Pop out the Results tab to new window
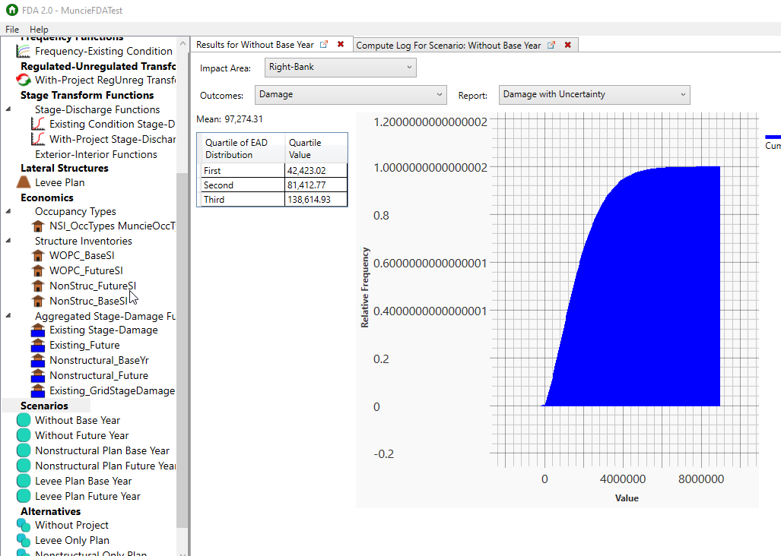The height and width of the screenshot is (556, 781). click(x=324, y=44)
